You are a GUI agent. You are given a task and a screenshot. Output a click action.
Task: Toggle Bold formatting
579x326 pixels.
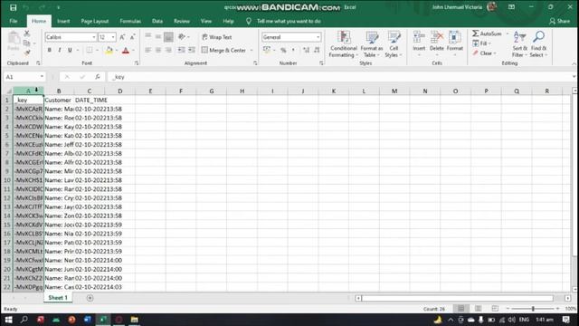click(49, 50)
